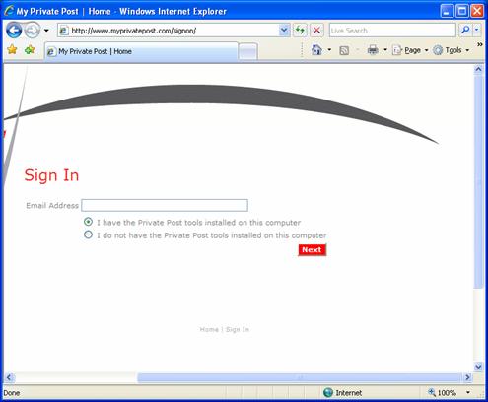Screen dimensions: 488x402
Task: Click the browser Forward arrow button
Action: click(x=33, y=31)
